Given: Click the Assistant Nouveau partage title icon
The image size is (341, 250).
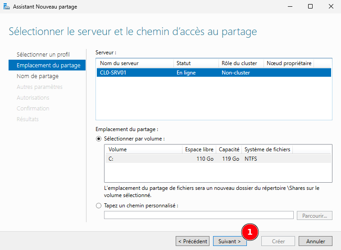Looking at the screenshot, I should (7, 6).
